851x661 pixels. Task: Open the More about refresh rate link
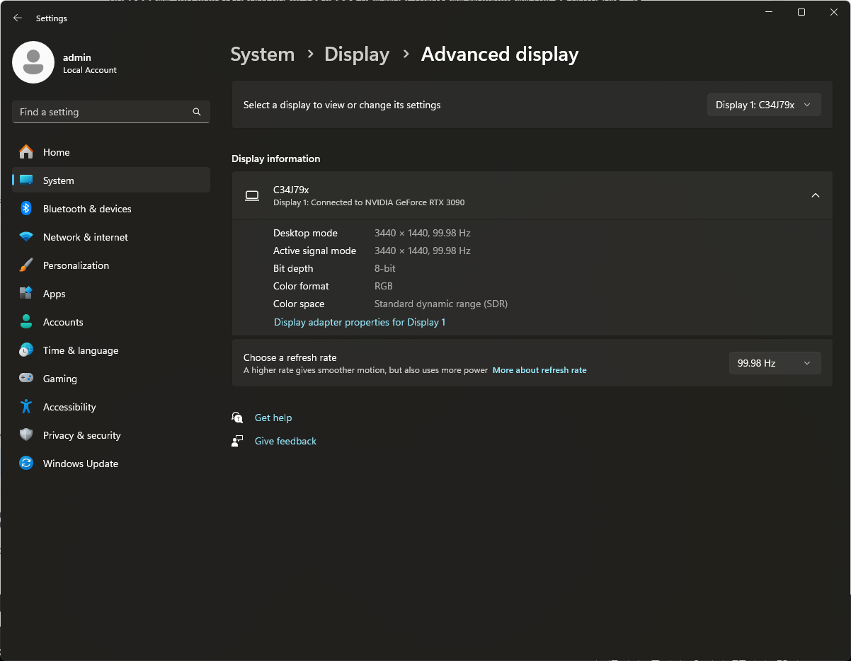pos(539,370)
